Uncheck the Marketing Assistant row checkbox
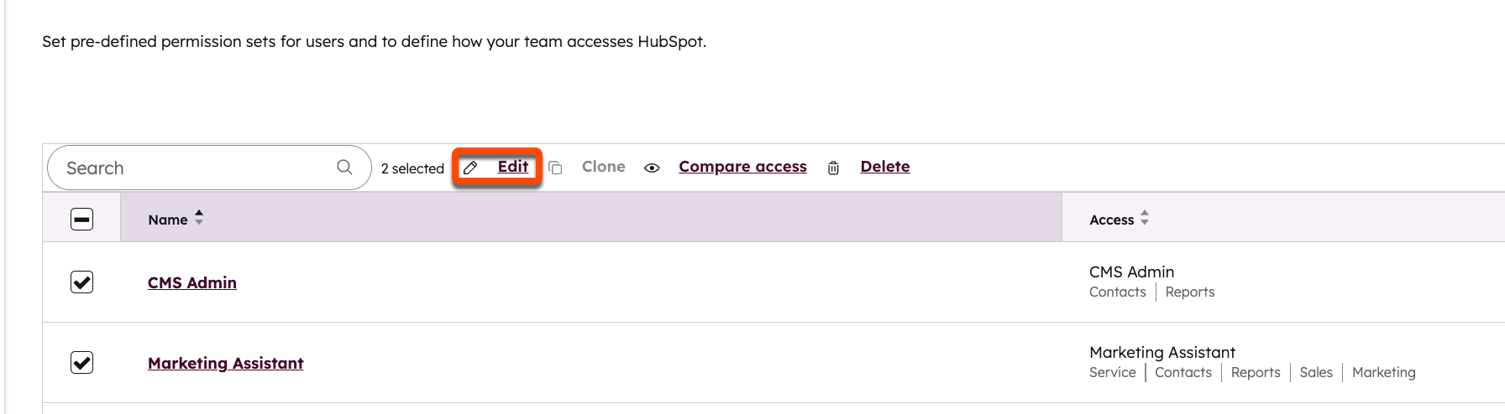The height and width of the screenshot is (414, 1505). click(x=81, y=363)
